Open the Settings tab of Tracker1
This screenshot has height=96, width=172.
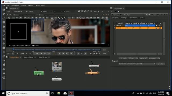[124, 18]
